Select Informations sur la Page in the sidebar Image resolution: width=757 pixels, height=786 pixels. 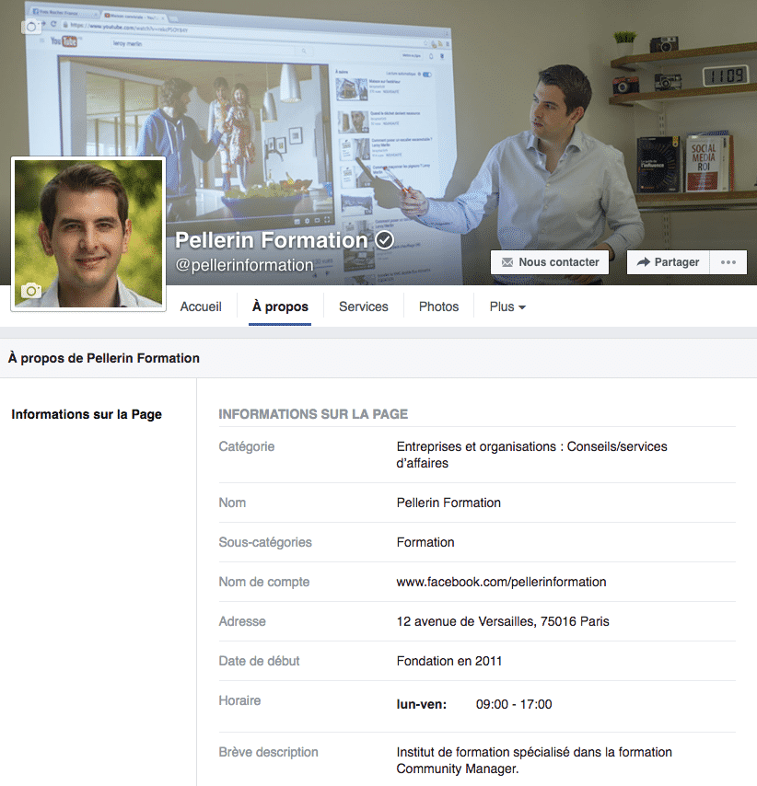pyautogui.click(x=87, y=414)
